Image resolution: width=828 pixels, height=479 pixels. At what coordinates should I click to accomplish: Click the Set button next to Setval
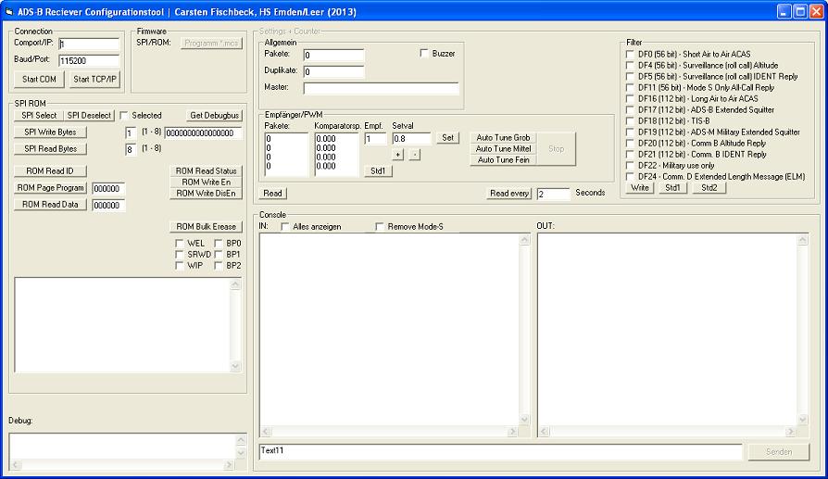point(447,138)
